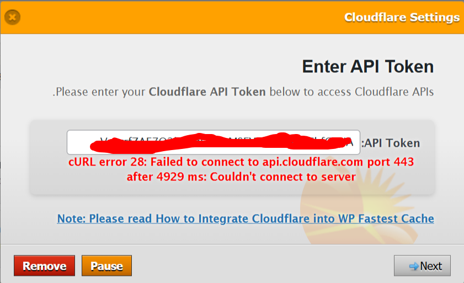Click the blue arrow icon on Next
The width and height of the screenshot is (464, 283).
(413, 266)
